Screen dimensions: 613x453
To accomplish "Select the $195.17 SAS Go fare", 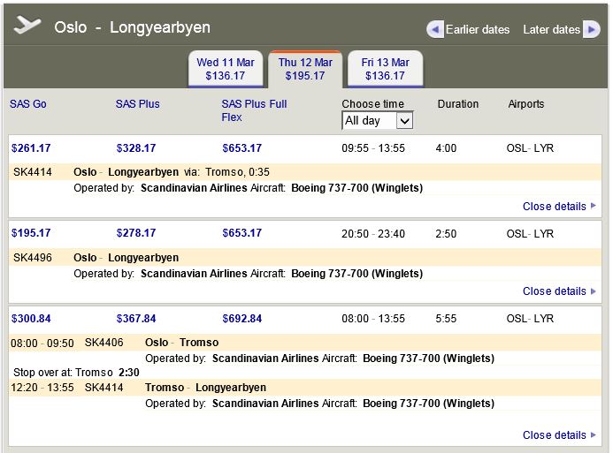I will pyautogui.click(x=31, y=233).
